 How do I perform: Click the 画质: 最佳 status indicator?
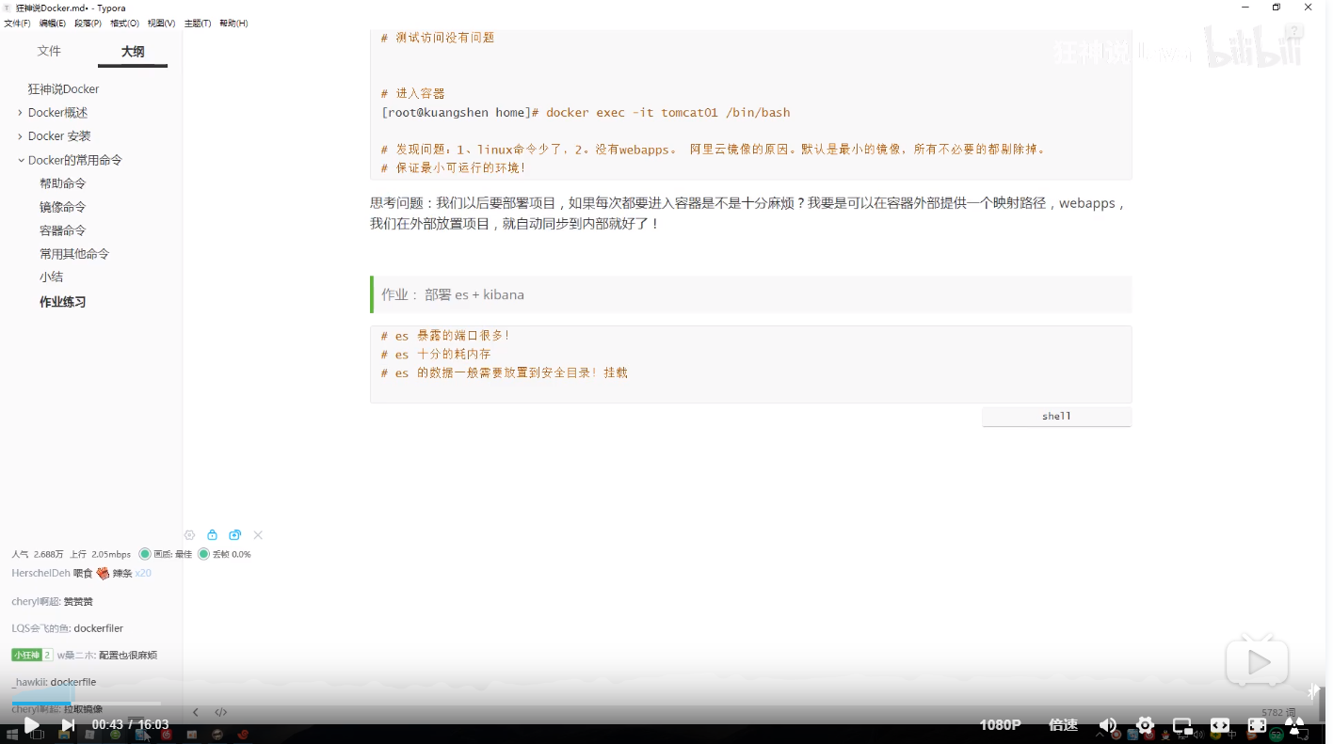(166, 555)
